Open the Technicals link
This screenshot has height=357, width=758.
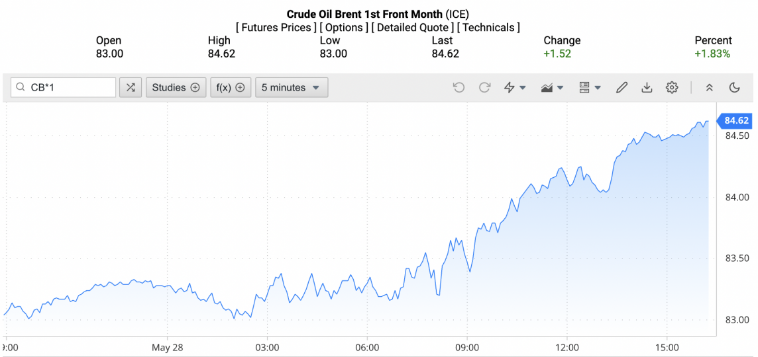[x=488, y=28]
